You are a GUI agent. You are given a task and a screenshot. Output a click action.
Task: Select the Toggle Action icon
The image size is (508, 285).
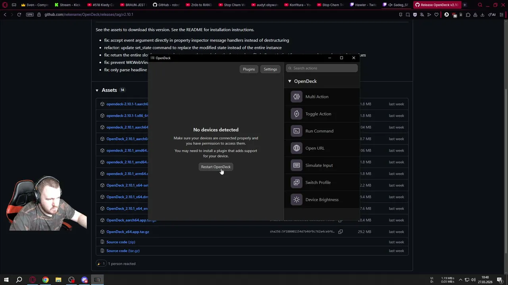[296, 114]
